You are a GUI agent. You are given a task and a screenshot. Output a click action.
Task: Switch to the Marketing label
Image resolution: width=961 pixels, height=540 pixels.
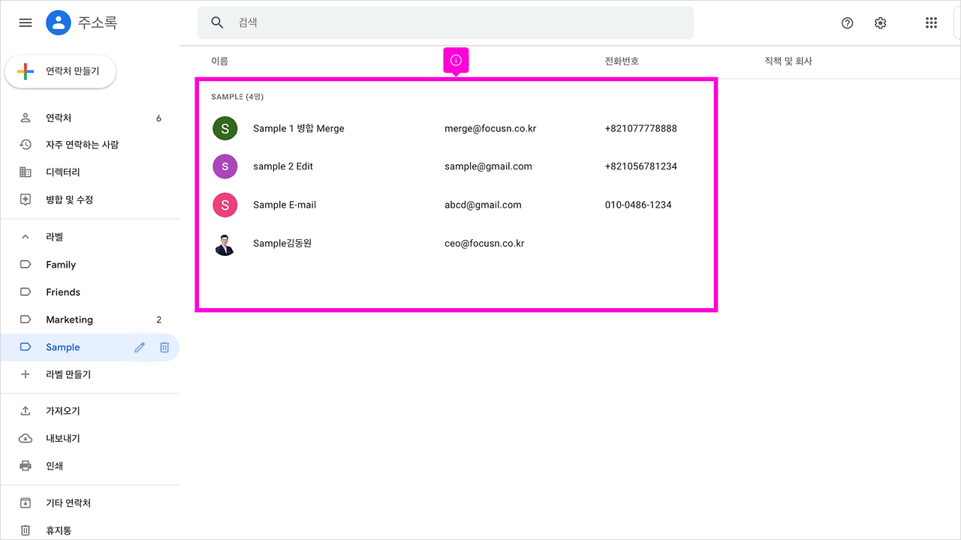click(x=69, y=319)
